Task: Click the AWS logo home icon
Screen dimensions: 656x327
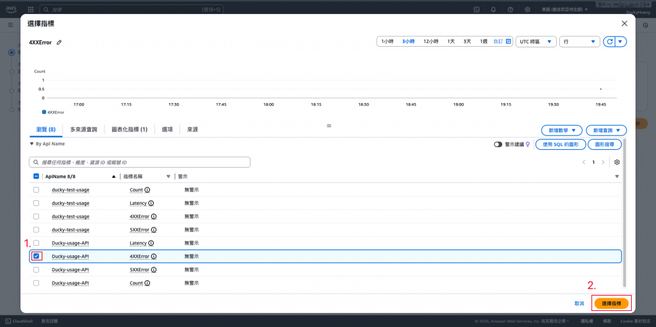Action: tap(11, 9)
